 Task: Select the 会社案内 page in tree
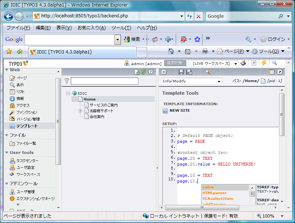(x=97, y=117)
